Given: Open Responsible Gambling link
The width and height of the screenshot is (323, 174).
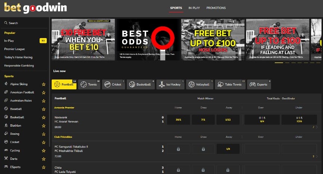Looking at the screenshot, I should (19, 65).
